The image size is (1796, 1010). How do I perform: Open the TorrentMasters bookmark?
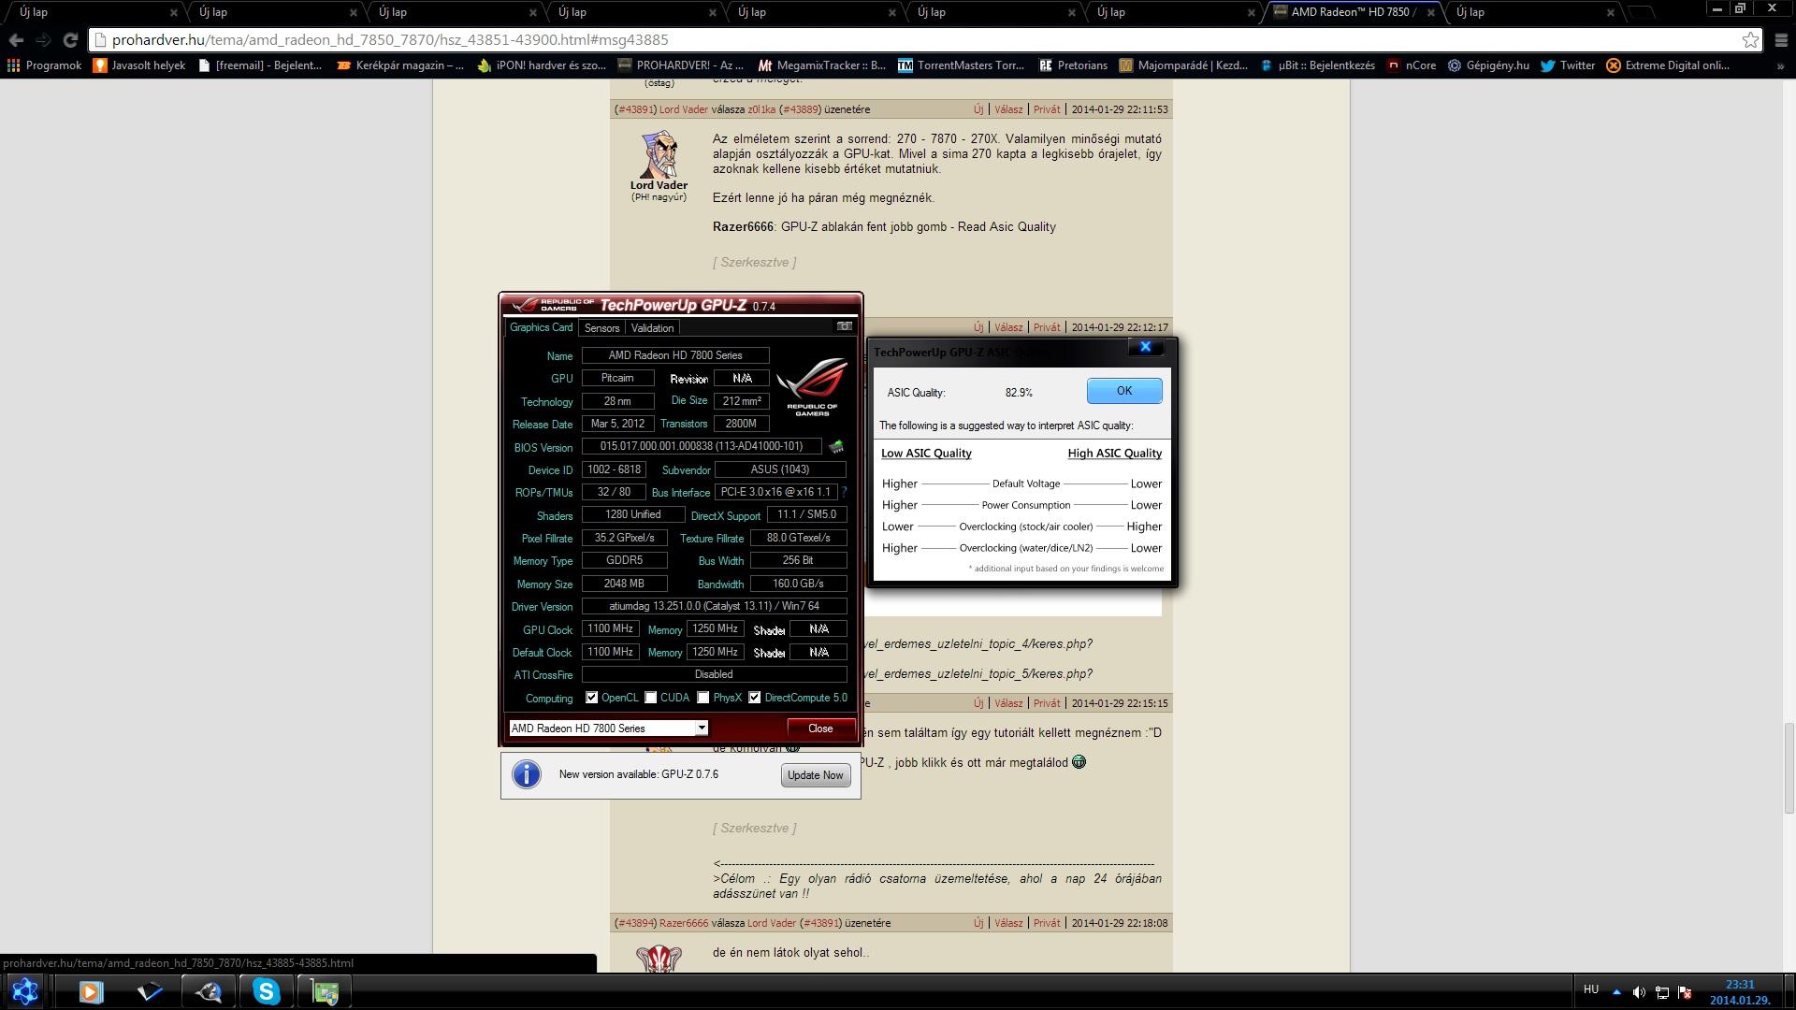961,65
